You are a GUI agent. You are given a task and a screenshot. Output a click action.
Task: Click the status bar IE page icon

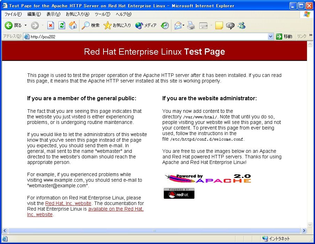coord(5,239)
